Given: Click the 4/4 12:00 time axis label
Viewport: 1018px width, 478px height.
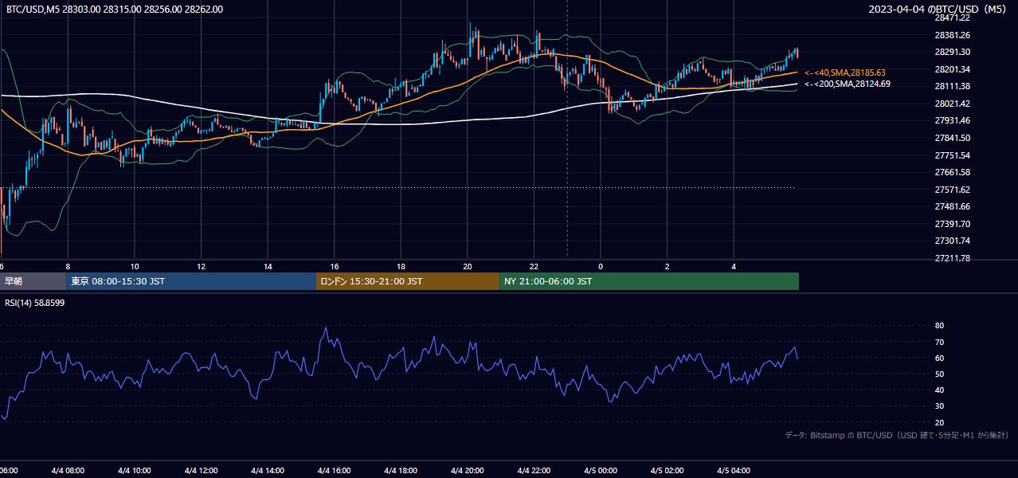Looking at the screenshot, I should pyautogui.click(x=200, y=471).
